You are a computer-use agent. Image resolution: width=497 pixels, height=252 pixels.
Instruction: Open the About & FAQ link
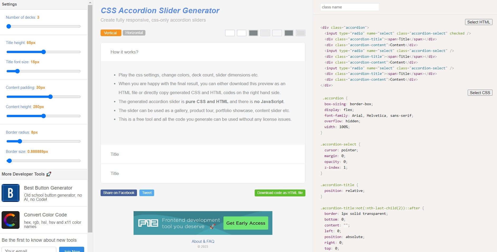coord(203,241)
